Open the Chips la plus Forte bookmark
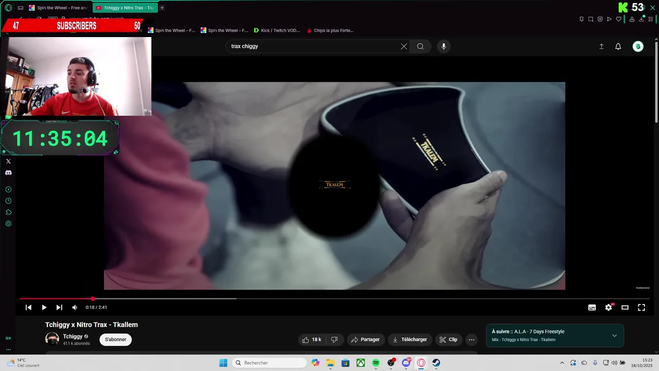The height and width of the screenshot is (371, 659). click(330, 30)
